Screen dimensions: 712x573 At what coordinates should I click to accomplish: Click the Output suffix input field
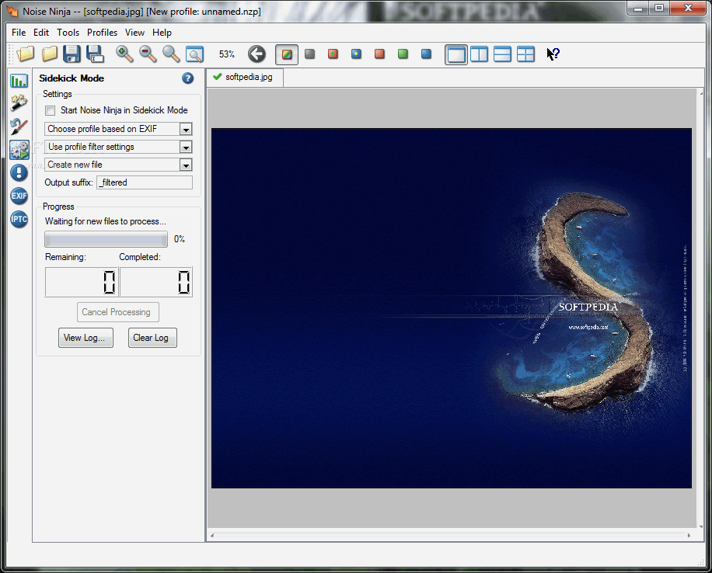pyautogui.click(x=145, y=182)
